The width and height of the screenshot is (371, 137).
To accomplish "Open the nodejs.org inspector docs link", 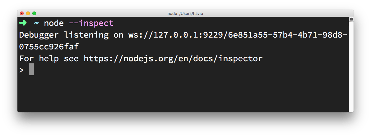I will click(173, 58).
